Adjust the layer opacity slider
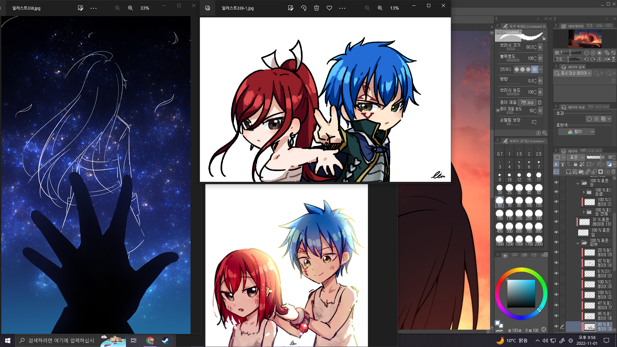Viewport: 617px width, 347px height. pyautogui.click(x=596, y=157)
